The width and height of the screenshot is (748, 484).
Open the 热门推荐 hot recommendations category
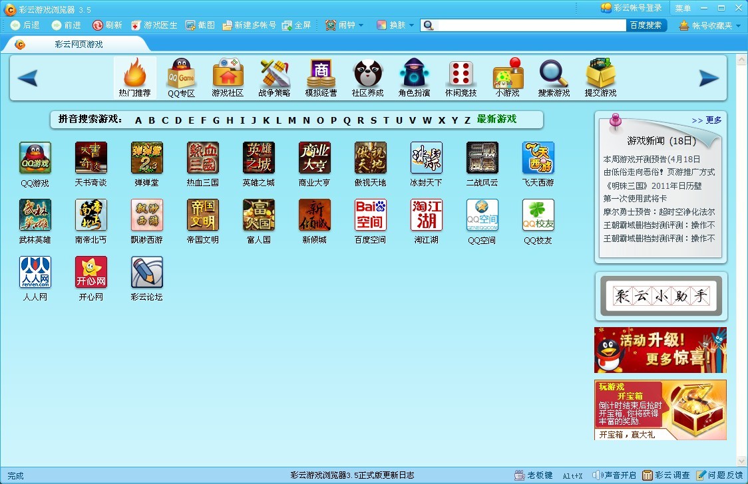point(134,78)
